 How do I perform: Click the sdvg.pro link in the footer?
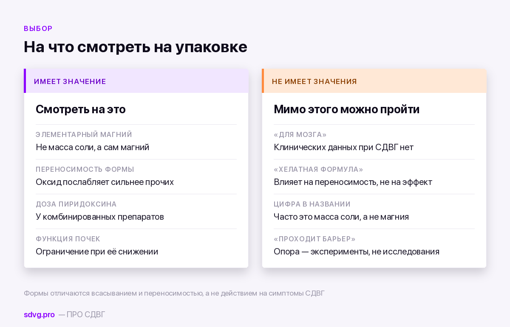pos(39,315)
